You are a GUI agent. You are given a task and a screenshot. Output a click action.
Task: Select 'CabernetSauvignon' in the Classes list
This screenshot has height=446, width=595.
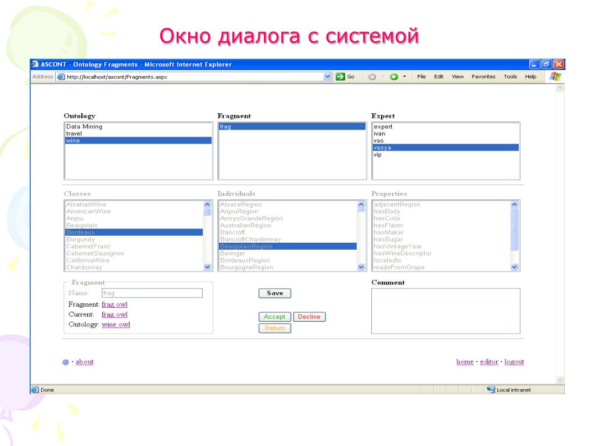tap(134, 253)
